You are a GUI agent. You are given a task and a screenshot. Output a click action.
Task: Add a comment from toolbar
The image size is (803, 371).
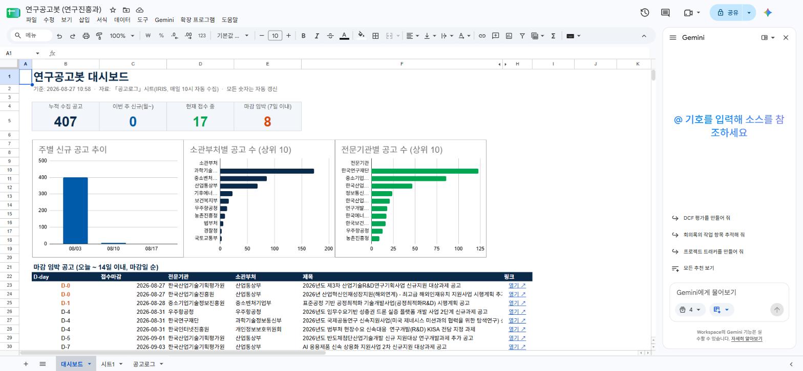coord(495,36)
